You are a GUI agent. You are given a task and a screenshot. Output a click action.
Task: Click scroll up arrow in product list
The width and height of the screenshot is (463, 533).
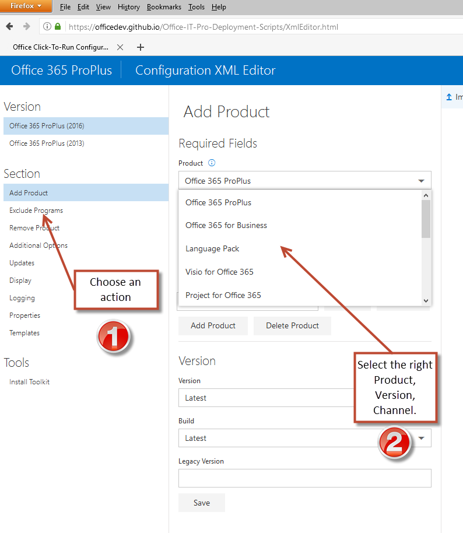(x=426, y=195)
